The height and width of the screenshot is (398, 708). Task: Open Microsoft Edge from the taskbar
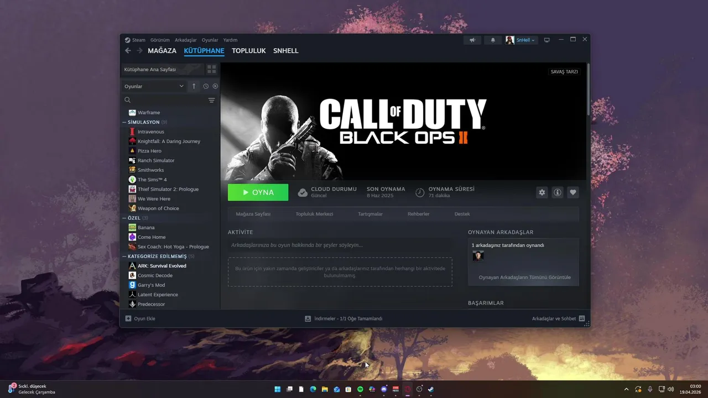313,389
